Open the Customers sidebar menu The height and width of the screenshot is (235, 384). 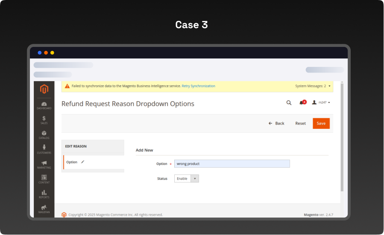click(x=44, y=149)
